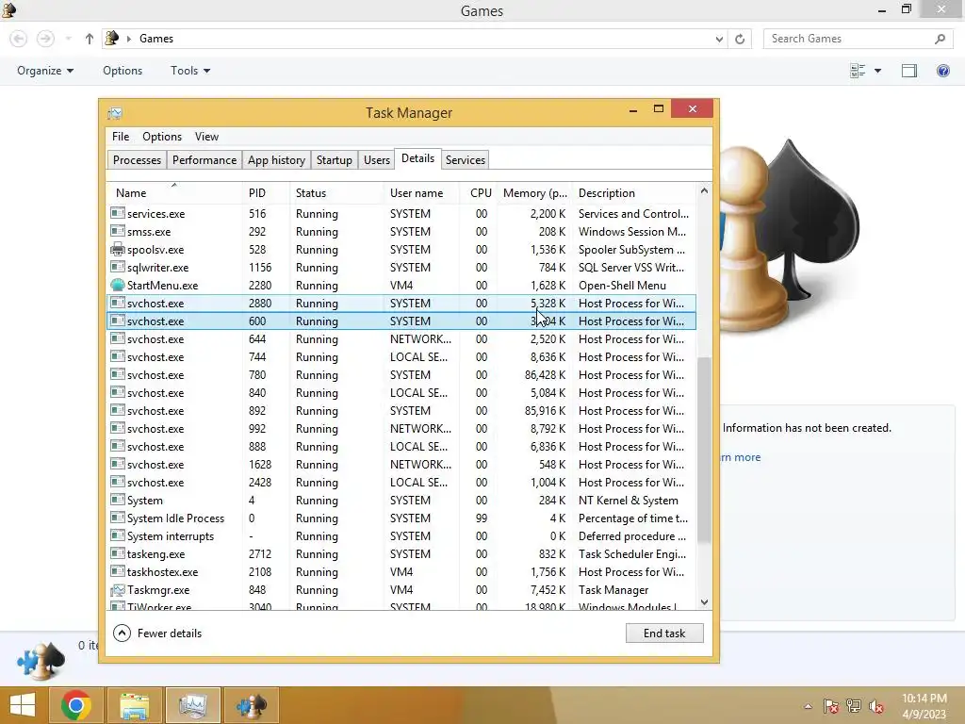Click Options in Games toolbar
Viewport: 965px width, 724px height.
pyautogui.click(x=123, y=71)
